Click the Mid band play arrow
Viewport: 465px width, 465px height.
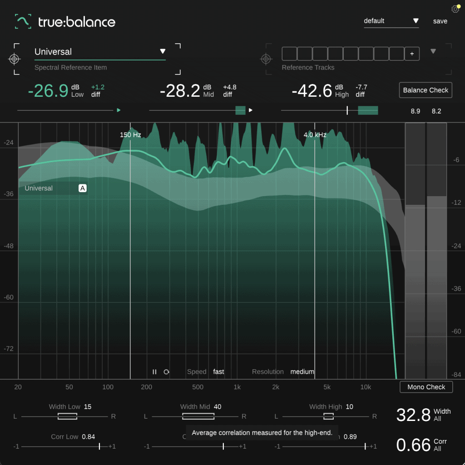(250, 110)
